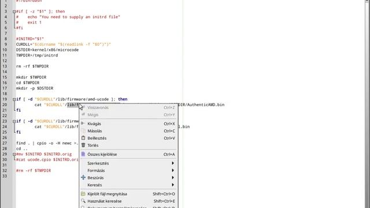Screen dimensions: 370x208
Task: Collapse the code fold at line 19
Action: point(14,99)
